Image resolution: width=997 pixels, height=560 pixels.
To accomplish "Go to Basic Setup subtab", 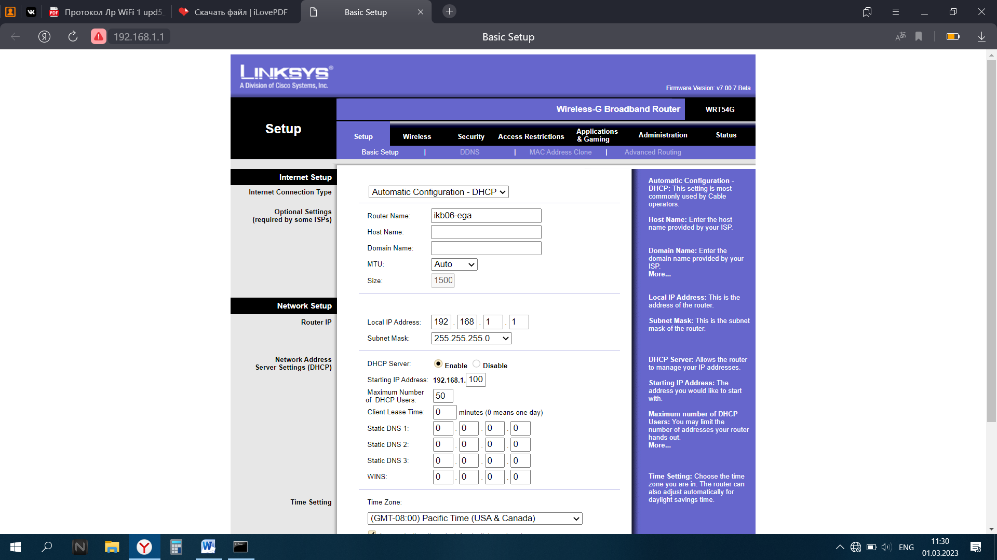I will coord(380,152).
